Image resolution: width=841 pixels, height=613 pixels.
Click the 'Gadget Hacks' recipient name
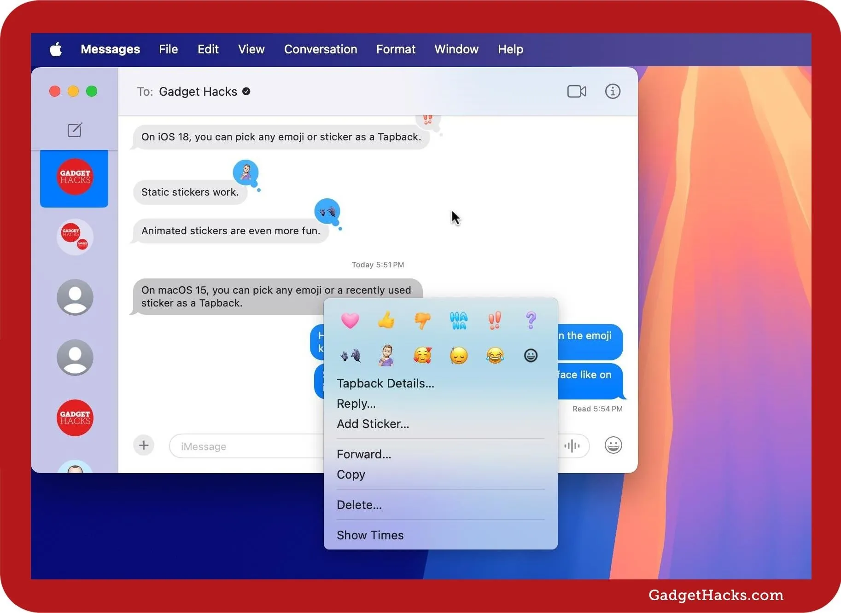pyautogui.click(x=198, y=92)
